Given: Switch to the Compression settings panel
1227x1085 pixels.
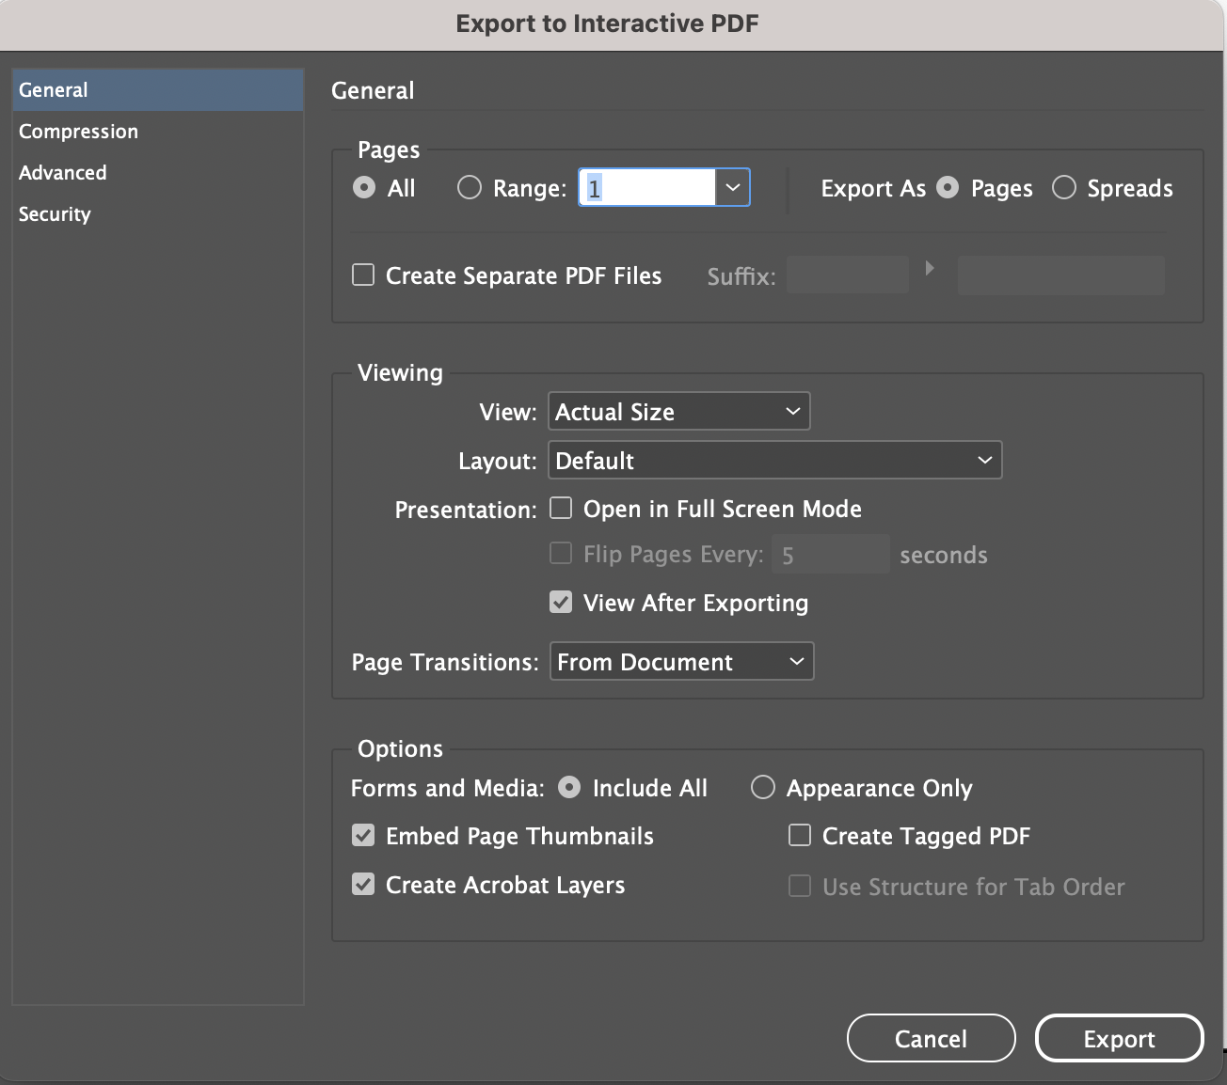Looking at the screenshot, I should coord(78,131).
